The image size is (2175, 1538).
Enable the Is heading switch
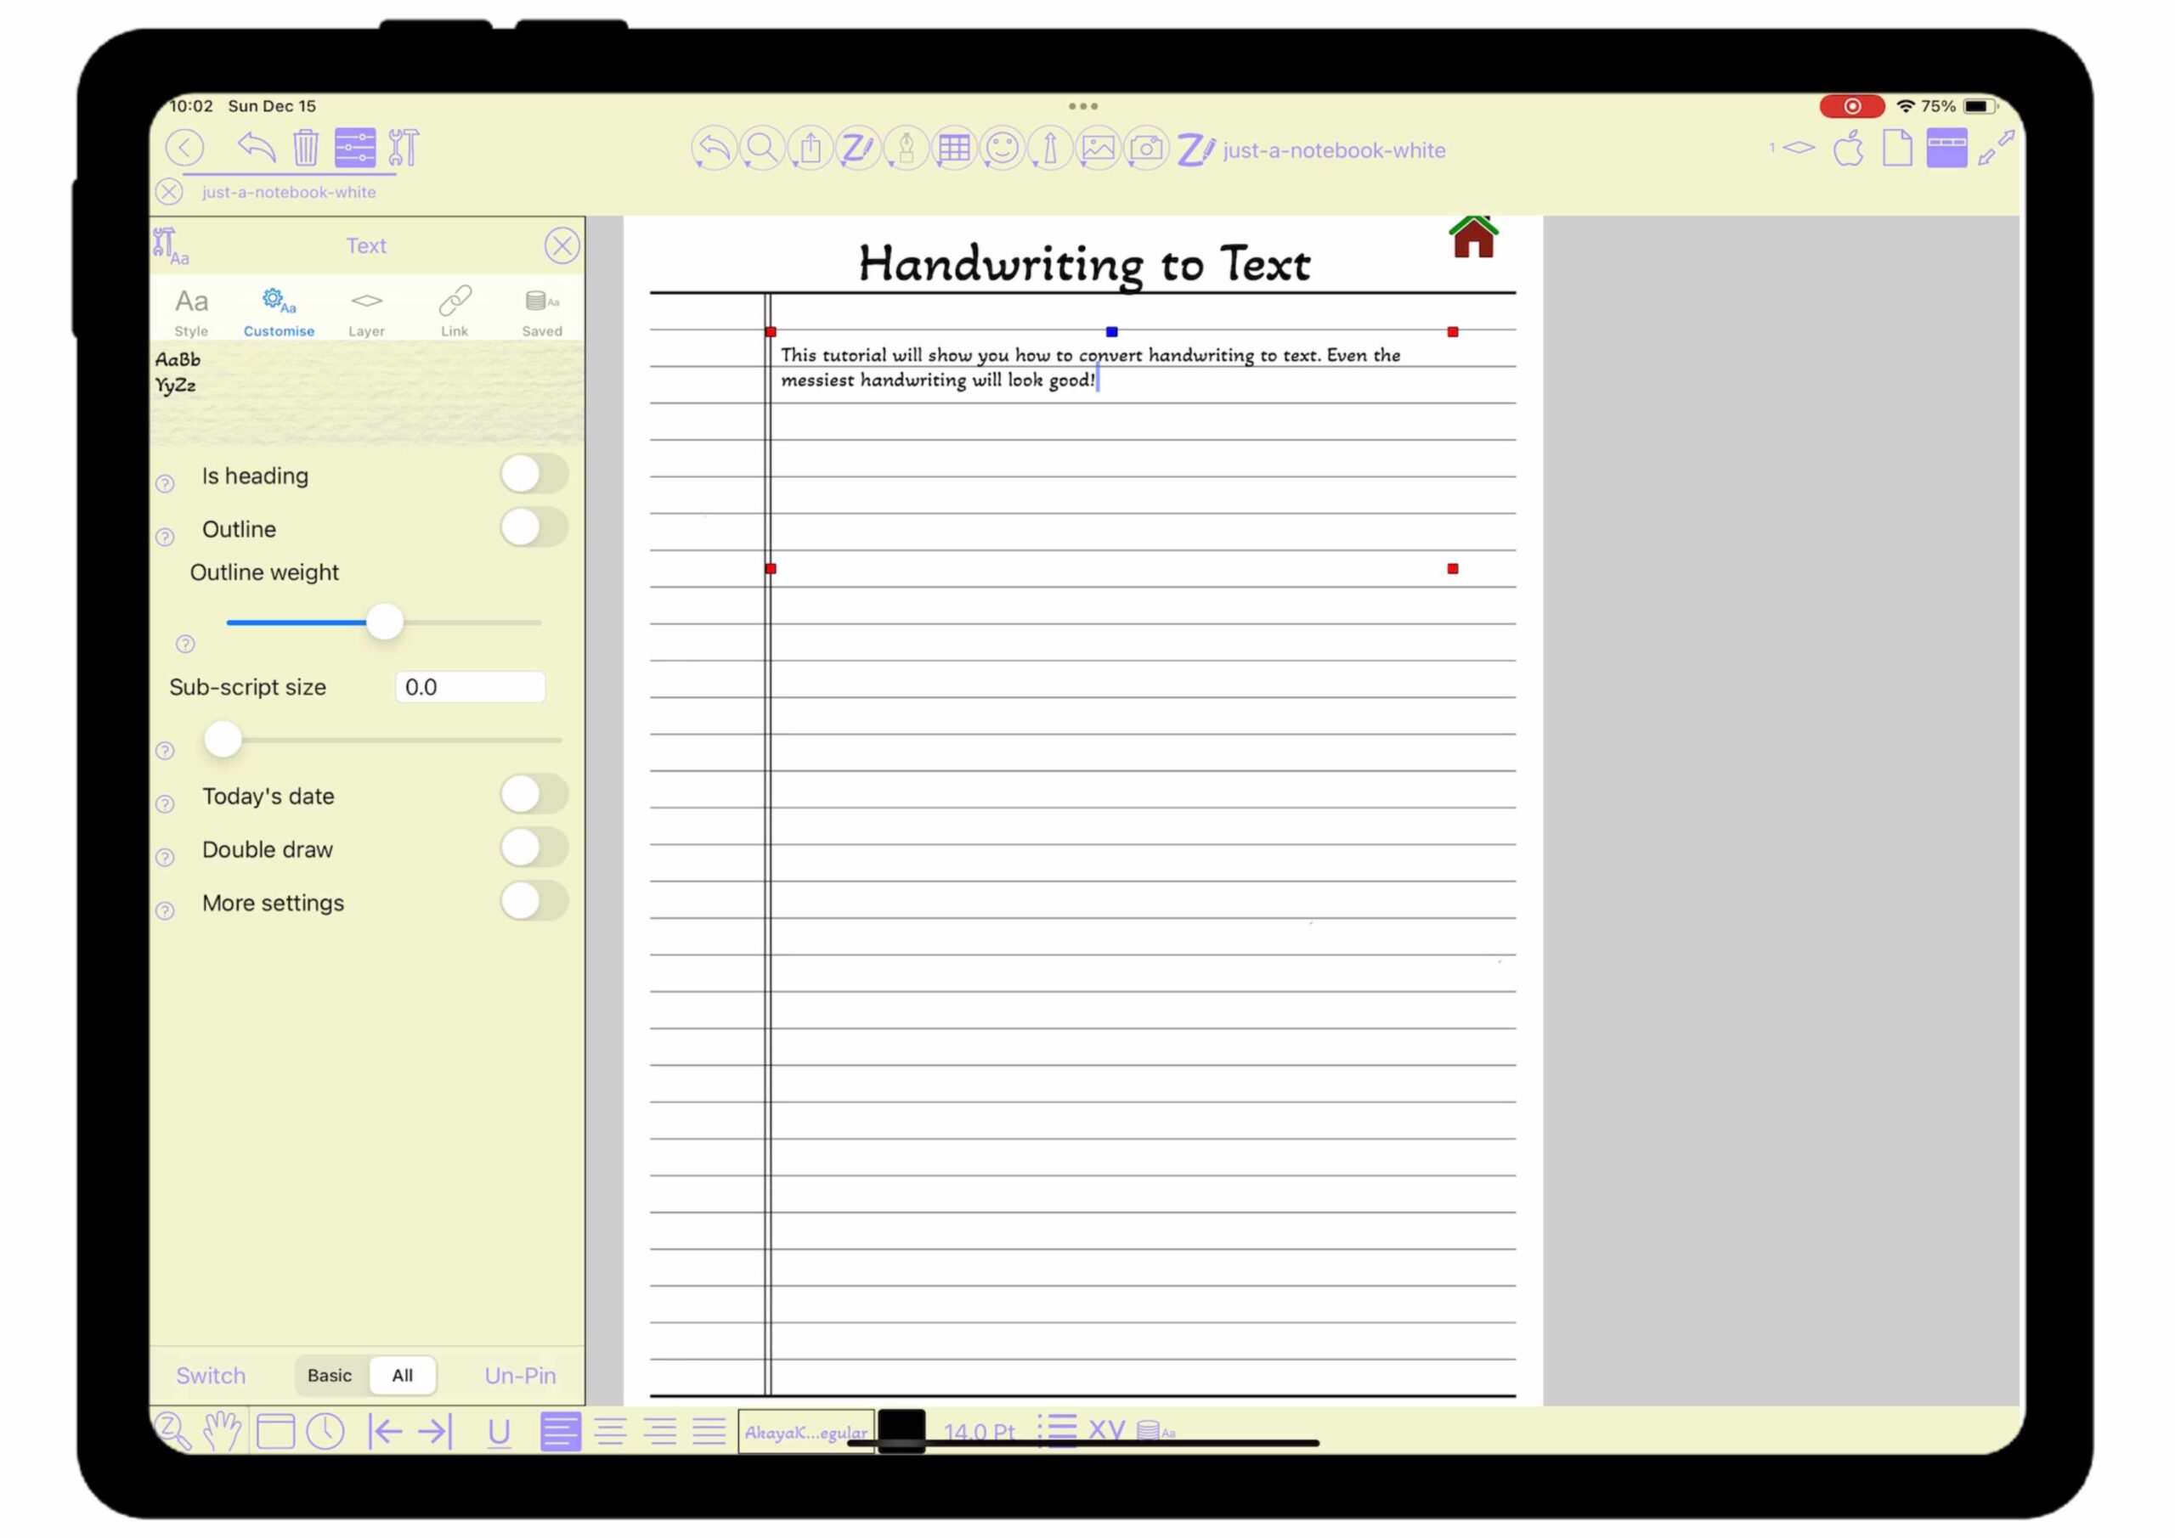click(534, 475)
